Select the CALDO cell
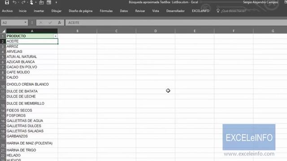Viewport: 287px width, 161px height. click(x=32, y=77)
